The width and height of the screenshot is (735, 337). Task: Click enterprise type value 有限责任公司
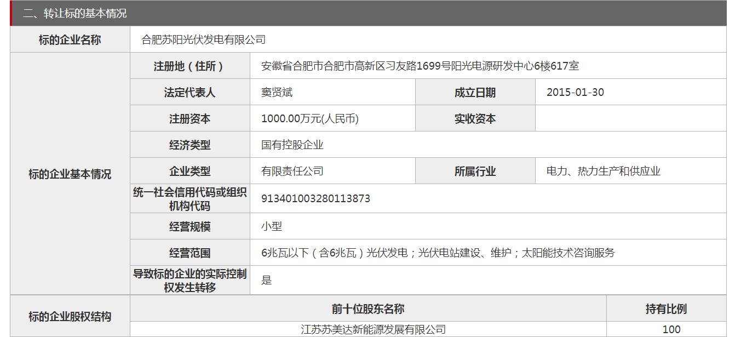click(x=292, y=171)
